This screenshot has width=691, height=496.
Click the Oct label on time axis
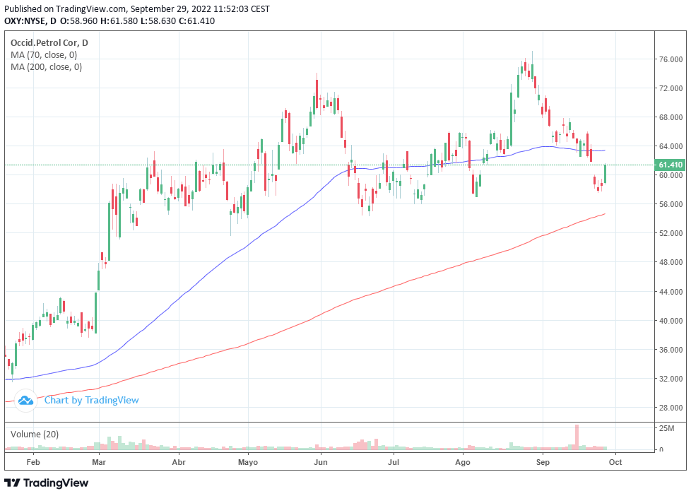[615, 462]
